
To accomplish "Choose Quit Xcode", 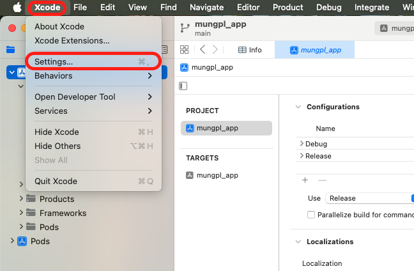I will [93, 181].
